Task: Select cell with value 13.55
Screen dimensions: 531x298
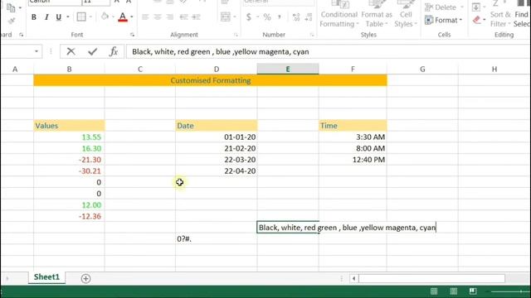Action: pyautogui.click(x=69, y=137)
